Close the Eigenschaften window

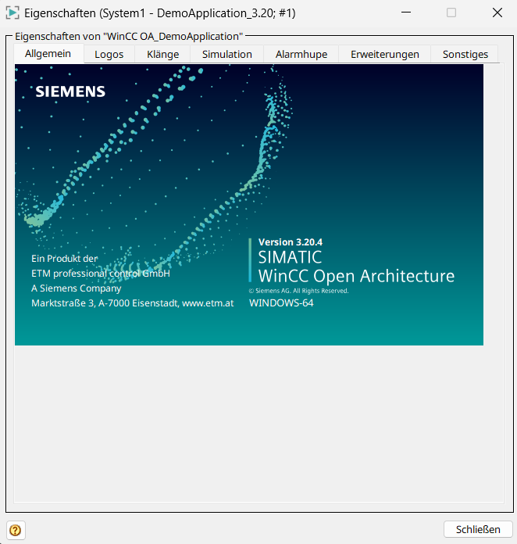tap(497, 13)
